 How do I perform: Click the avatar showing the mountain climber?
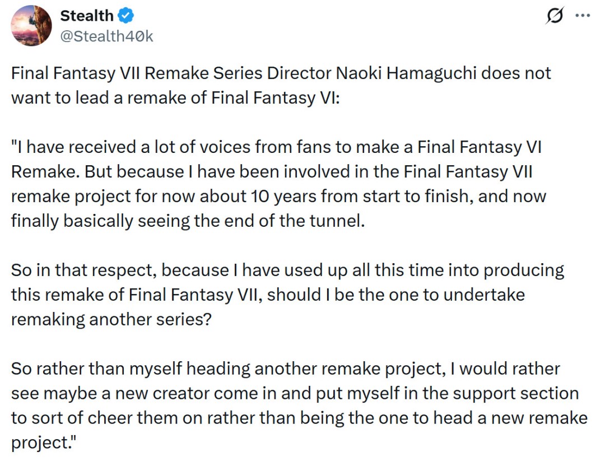[x=31, y=25]
